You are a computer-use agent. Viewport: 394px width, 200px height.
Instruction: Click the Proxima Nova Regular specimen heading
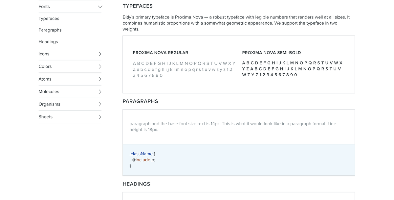point(161,53)
